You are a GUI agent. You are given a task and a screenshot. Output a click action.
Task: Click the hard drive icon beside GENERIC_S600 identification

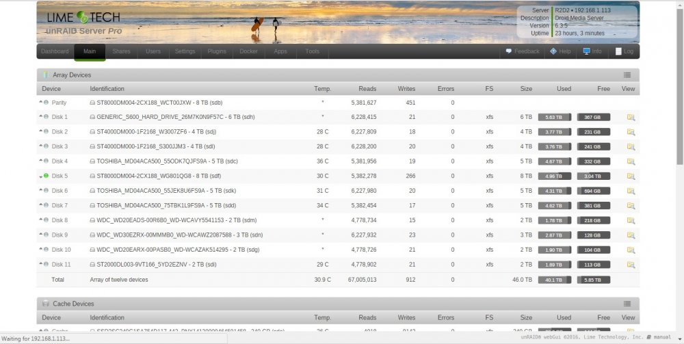[92, 117]
